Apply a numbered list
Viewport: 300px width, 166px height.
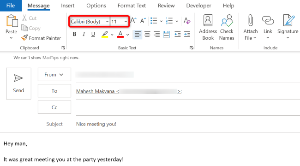point(169,21)
